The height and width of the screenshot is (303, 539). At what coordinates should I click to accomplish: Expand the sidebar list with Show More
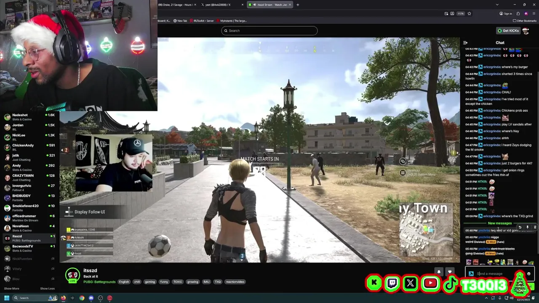tap(11, 289)
